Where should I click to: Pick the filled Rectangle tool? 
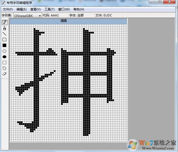click(4, 45)
